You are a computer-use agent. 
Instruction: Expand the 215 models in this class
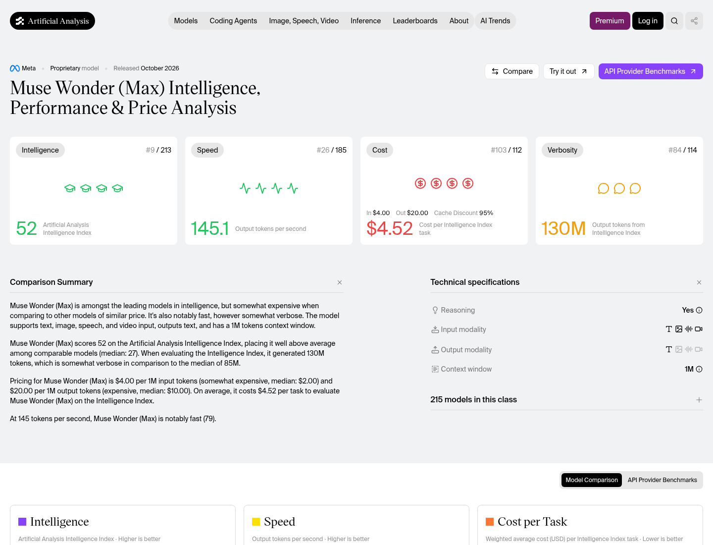point(699,400)
